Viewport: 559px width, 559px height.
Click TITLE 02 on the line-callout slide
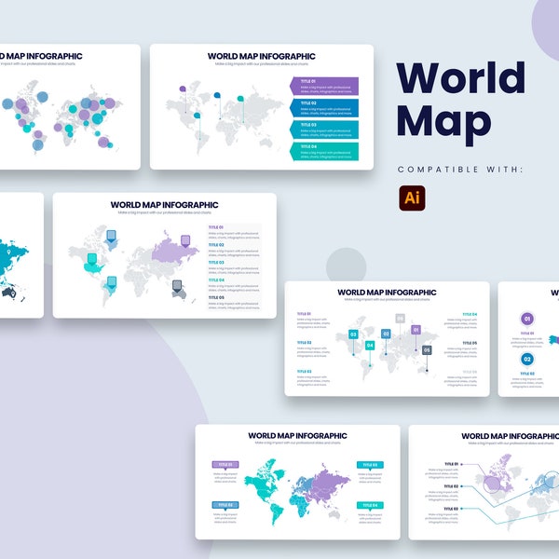point(451,486)
